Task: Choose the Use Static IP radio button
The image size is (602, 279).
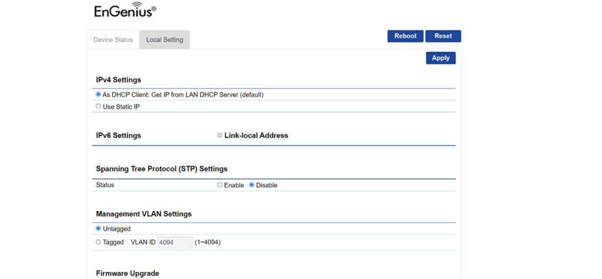Action: [x=99, y=107]
